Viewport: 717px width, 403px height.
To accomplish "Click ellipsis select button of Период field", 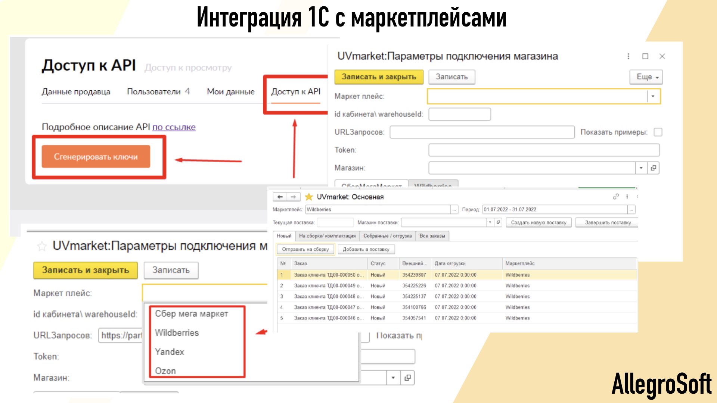I will pyautogui.click(x=631, y=210).
